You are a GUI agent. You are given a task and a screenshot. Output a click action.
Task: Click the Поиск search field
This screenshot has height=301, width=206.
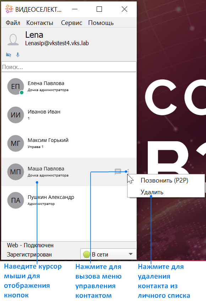[x=69, y=67]
